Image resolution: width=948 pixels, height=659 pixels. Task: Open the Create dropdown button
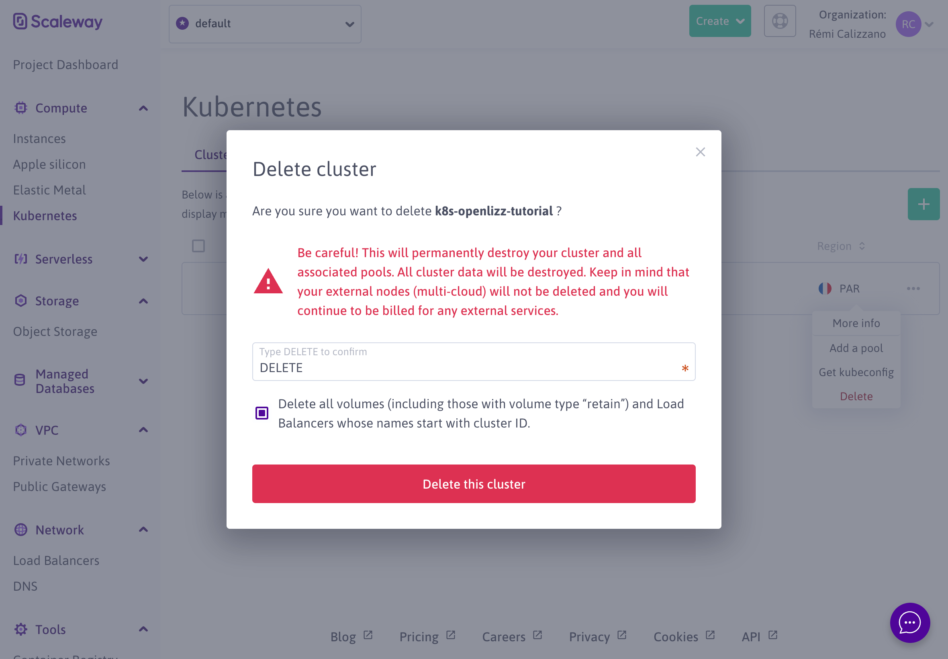719,21
